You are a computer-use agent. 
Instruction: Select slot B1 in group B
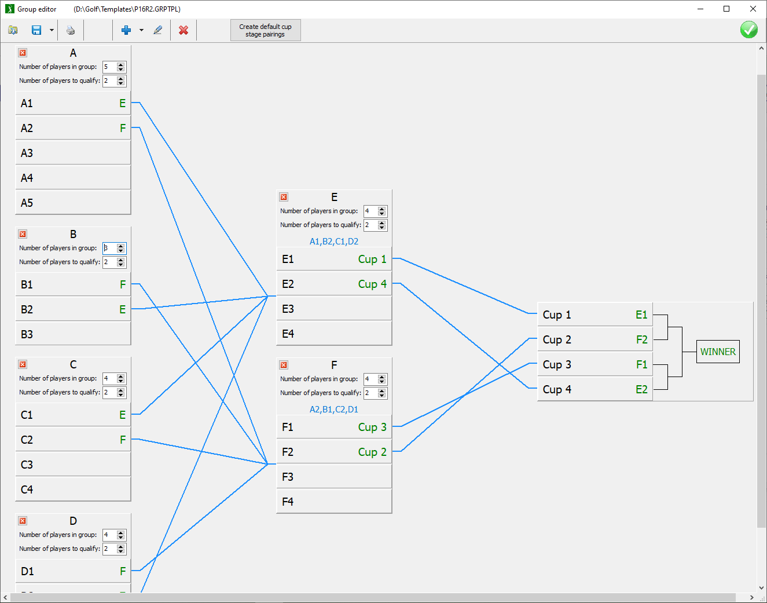click(x=73, y=284)
